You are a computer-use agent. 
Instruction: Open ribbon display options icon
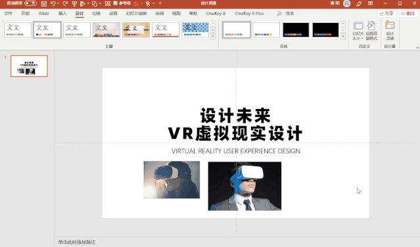[x=371, y=3]
